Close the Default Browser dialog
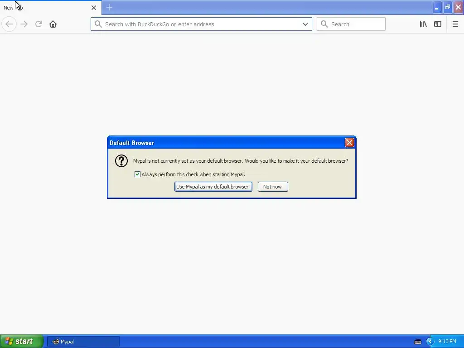This screenshot has height=348, width=464. click(349, 143)
